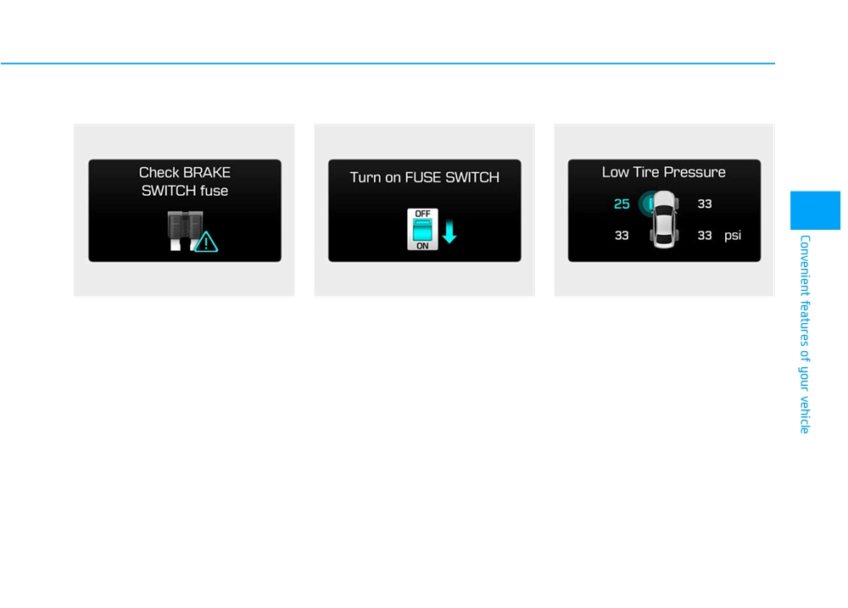848x608 pixels.
Task: Click the highlighted low front-left tire indicator
Action: tap(646, 204)
